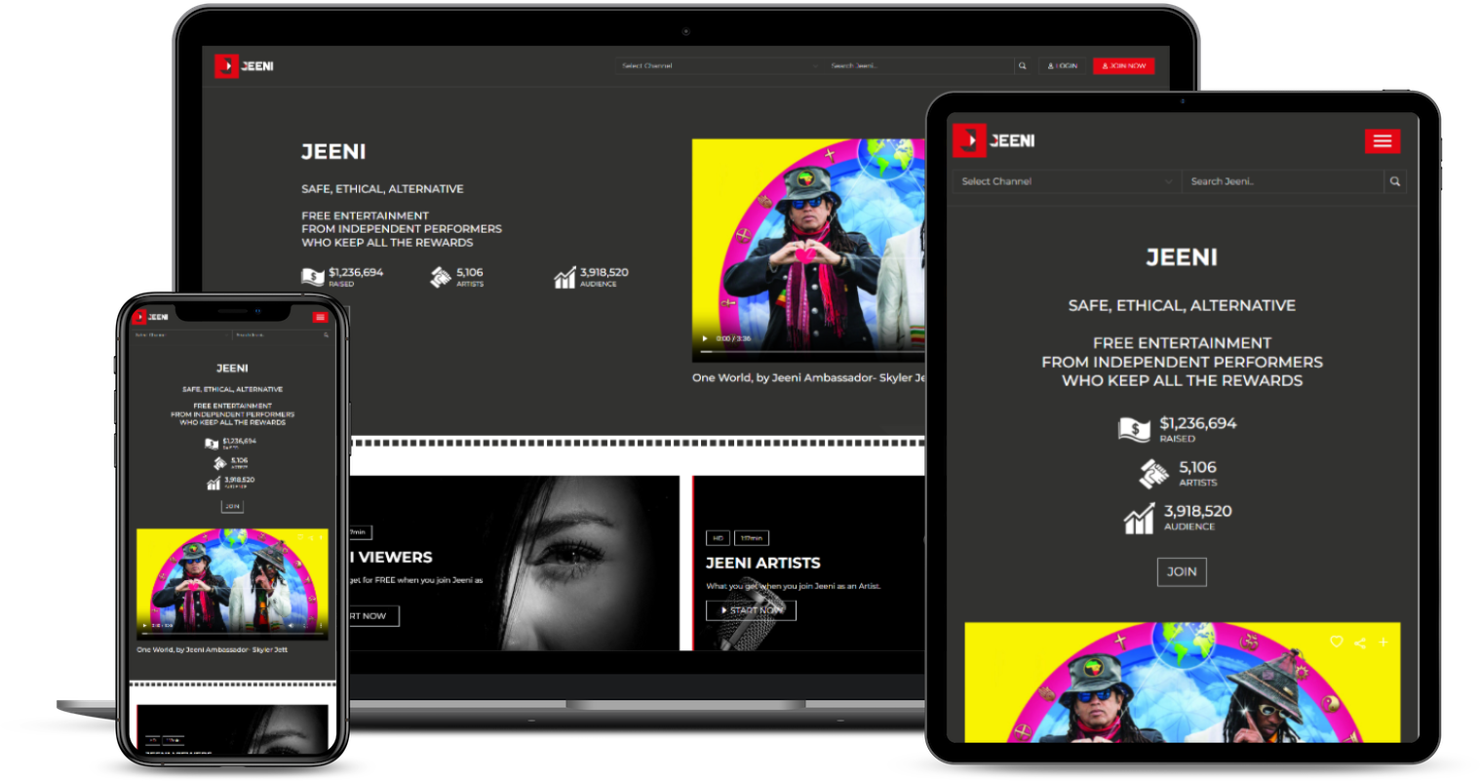Viewport: 1480px width, 781px height.
Task: Click the JEENI heading on phone
Action: [x=232, y=369]
